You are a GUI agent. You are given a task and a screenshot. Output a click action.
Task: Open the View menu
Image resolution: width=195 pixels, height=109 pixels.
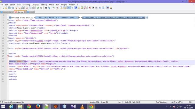(19, 5)
